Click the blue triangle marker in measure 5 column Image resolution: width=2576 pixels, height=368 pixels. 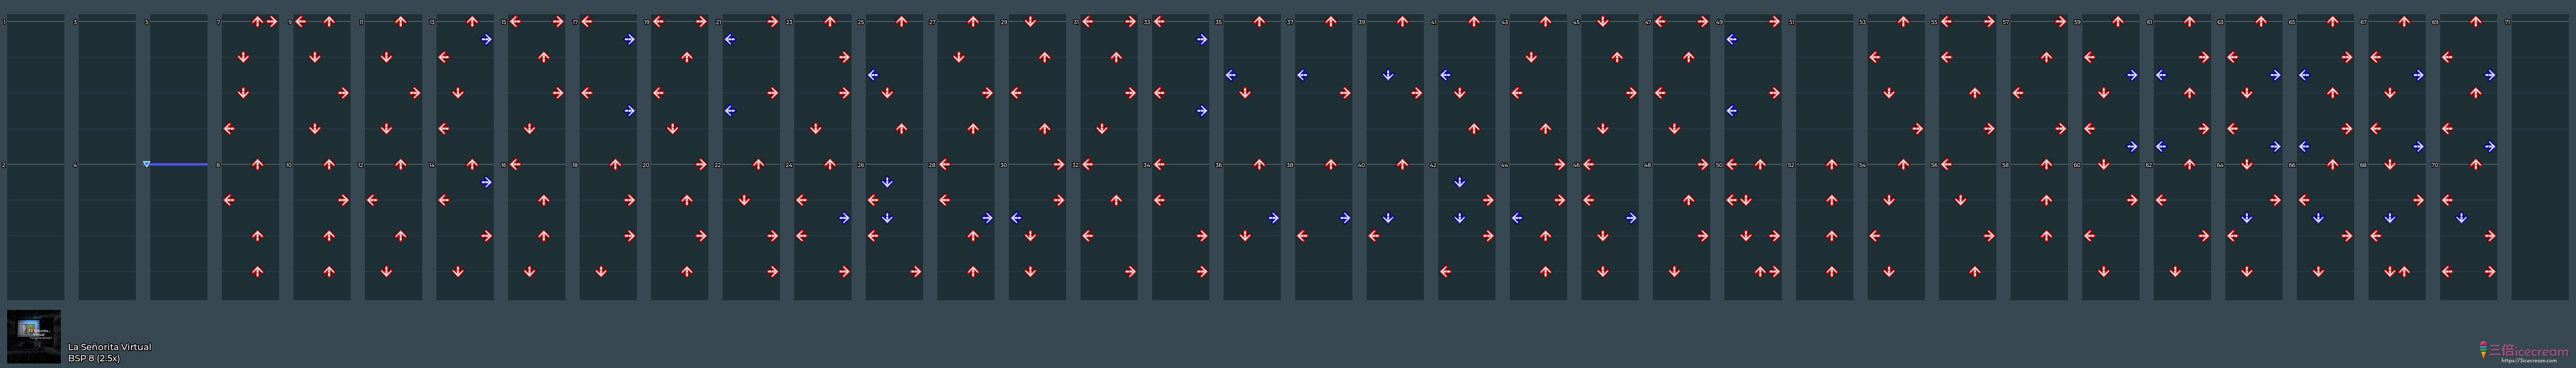click(147, 164)
